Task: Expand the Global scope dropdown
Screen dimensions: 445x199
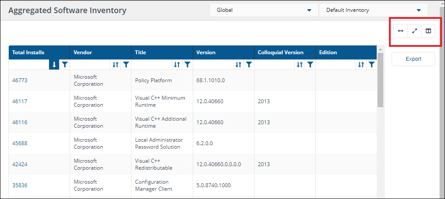Action: (x=309, y=10)
